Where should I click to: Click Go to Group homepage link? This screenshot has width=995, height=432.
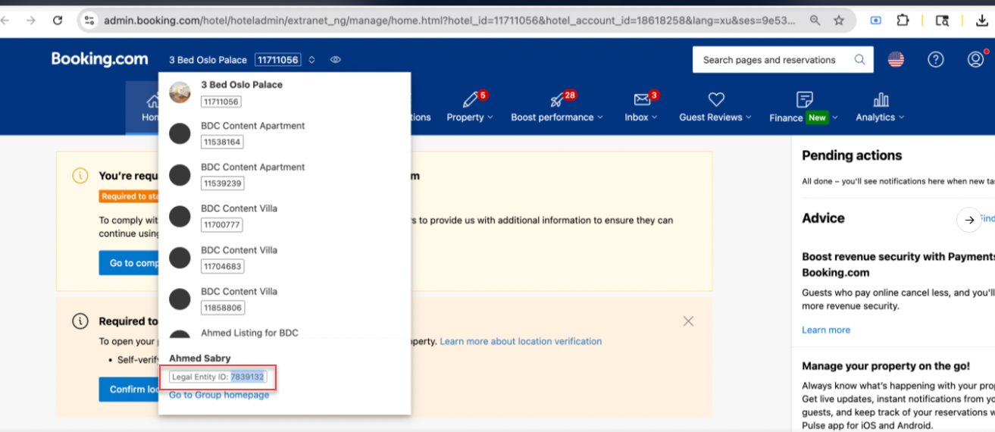click(219, 395)
